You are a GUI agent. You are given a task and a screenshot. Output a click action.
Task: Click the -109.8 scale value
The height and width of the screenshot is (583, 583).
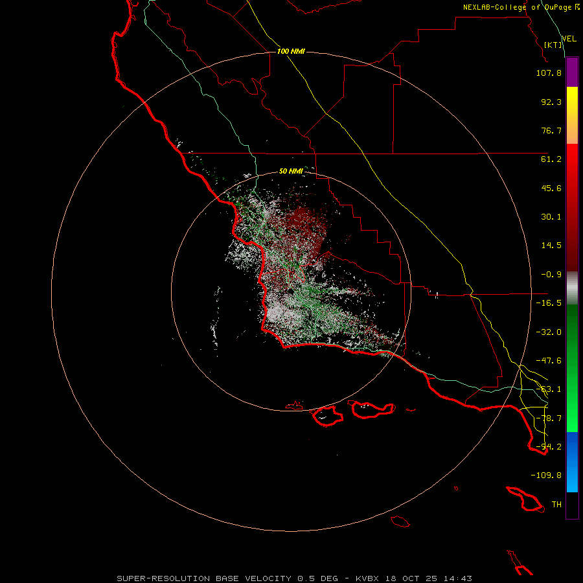(x=546, y=475)
